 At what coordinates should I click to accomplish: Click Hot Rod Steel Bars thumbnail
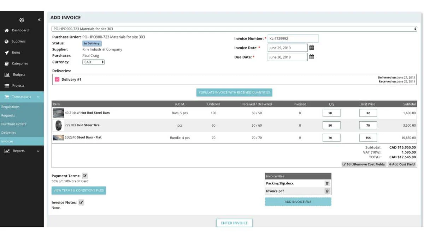[58, 113]
